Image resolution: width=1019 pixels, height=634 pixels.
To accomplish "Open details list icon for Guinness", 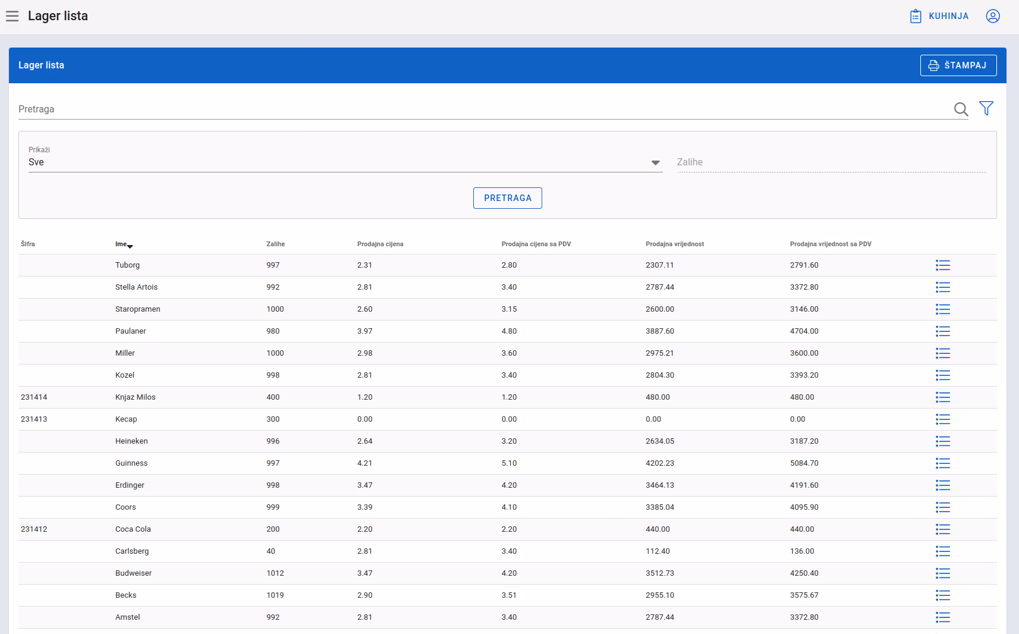I will coord(943,463).
